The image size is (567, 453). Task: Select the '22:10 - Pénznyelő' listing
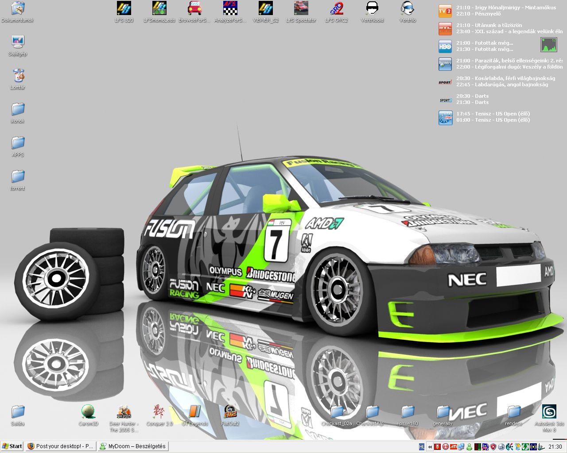click(478, 14)
